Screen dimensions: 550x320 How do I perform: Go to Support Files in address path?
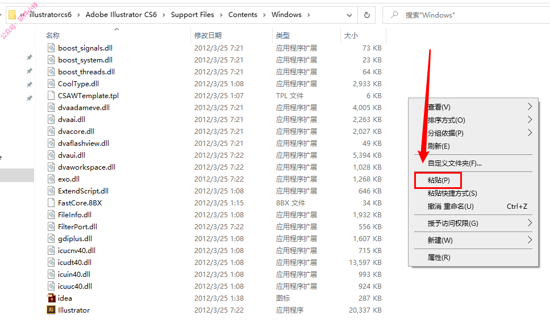pos(192,15)
